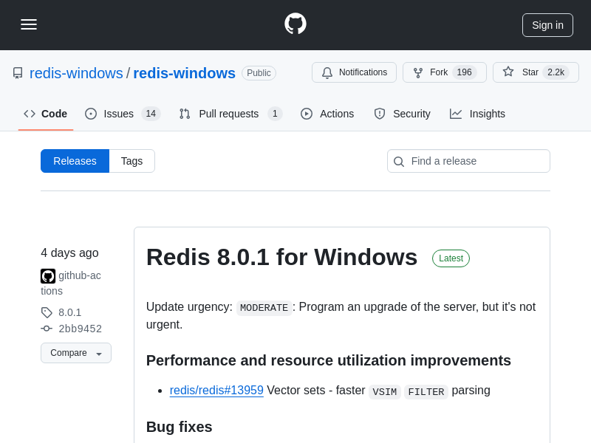Click the Sign in button
Viewport: 591px width, 443px height.
(547, 25)
